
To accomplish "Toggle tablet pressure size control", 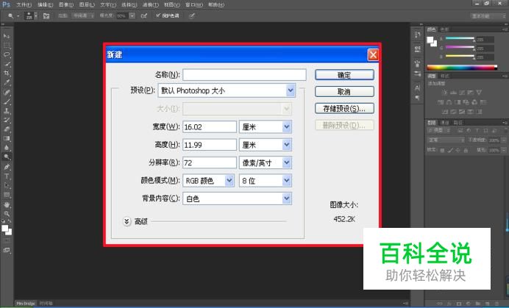I will point(192,15).
